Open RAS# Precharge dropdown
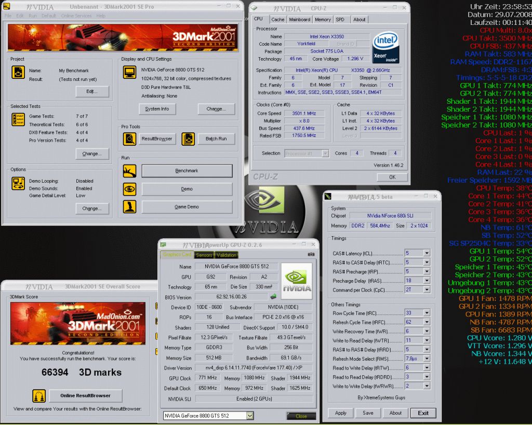This screenshot has height=425, width=532. click(x=427, y=271)
